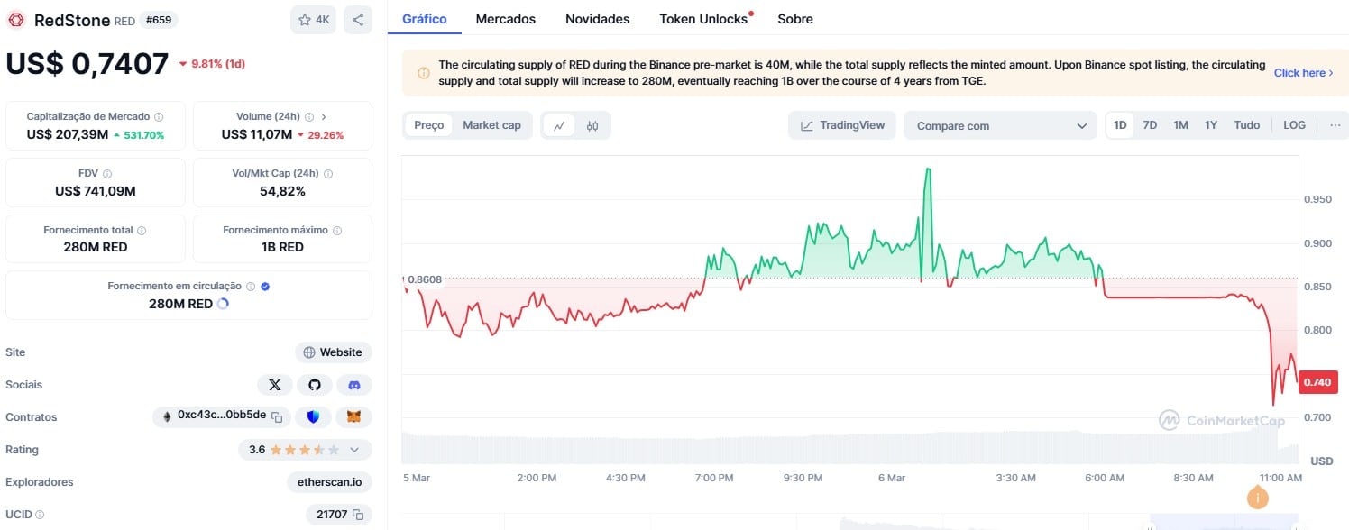This screenshot has width=1349, height=530.
Task: Add token to MetaMask via fox icon
Action: 354,417
